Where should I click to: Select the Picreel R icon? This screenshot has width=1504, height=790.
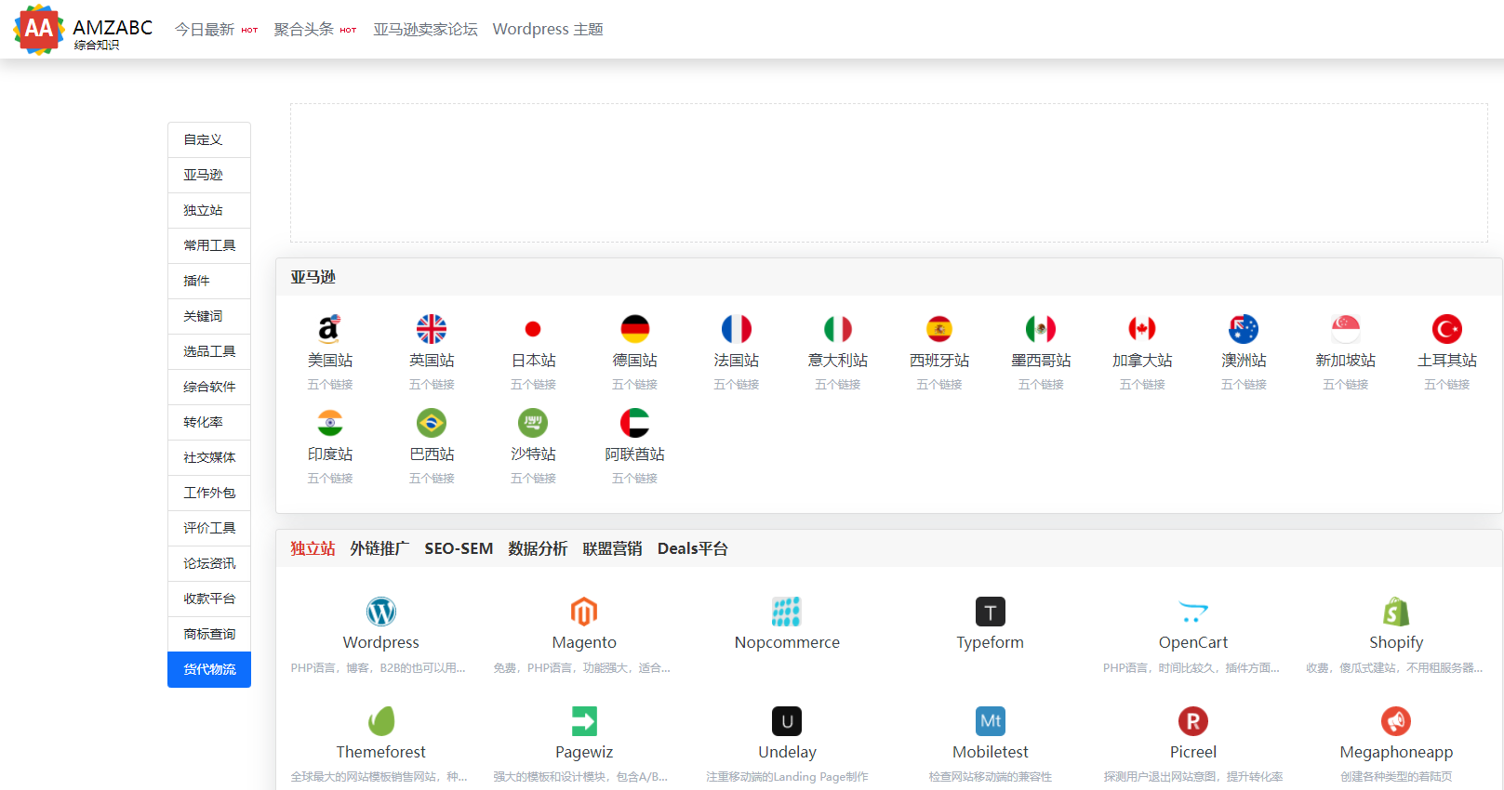point(1193,721)
